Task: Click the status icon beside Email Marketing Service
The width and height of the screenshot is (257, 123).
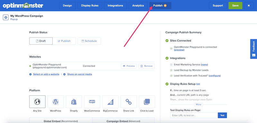Action: [171, 65]
